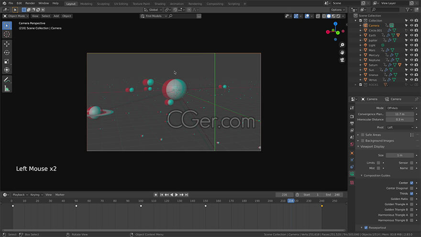The width and height of the screenshot is (421, 237).
Task: Open the Object properties tab icon
Action: click(352, 153)
